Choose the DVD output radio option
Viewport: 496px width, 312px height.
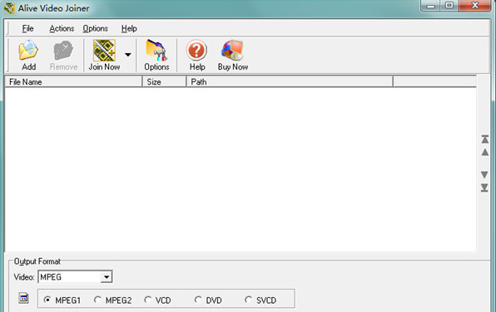[198, 300]
